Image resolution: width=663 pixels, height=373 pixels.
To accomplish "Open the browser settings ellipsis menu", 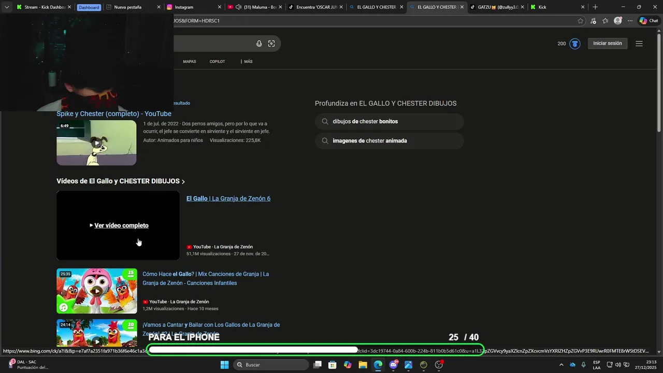I will [x=630, y=21].
